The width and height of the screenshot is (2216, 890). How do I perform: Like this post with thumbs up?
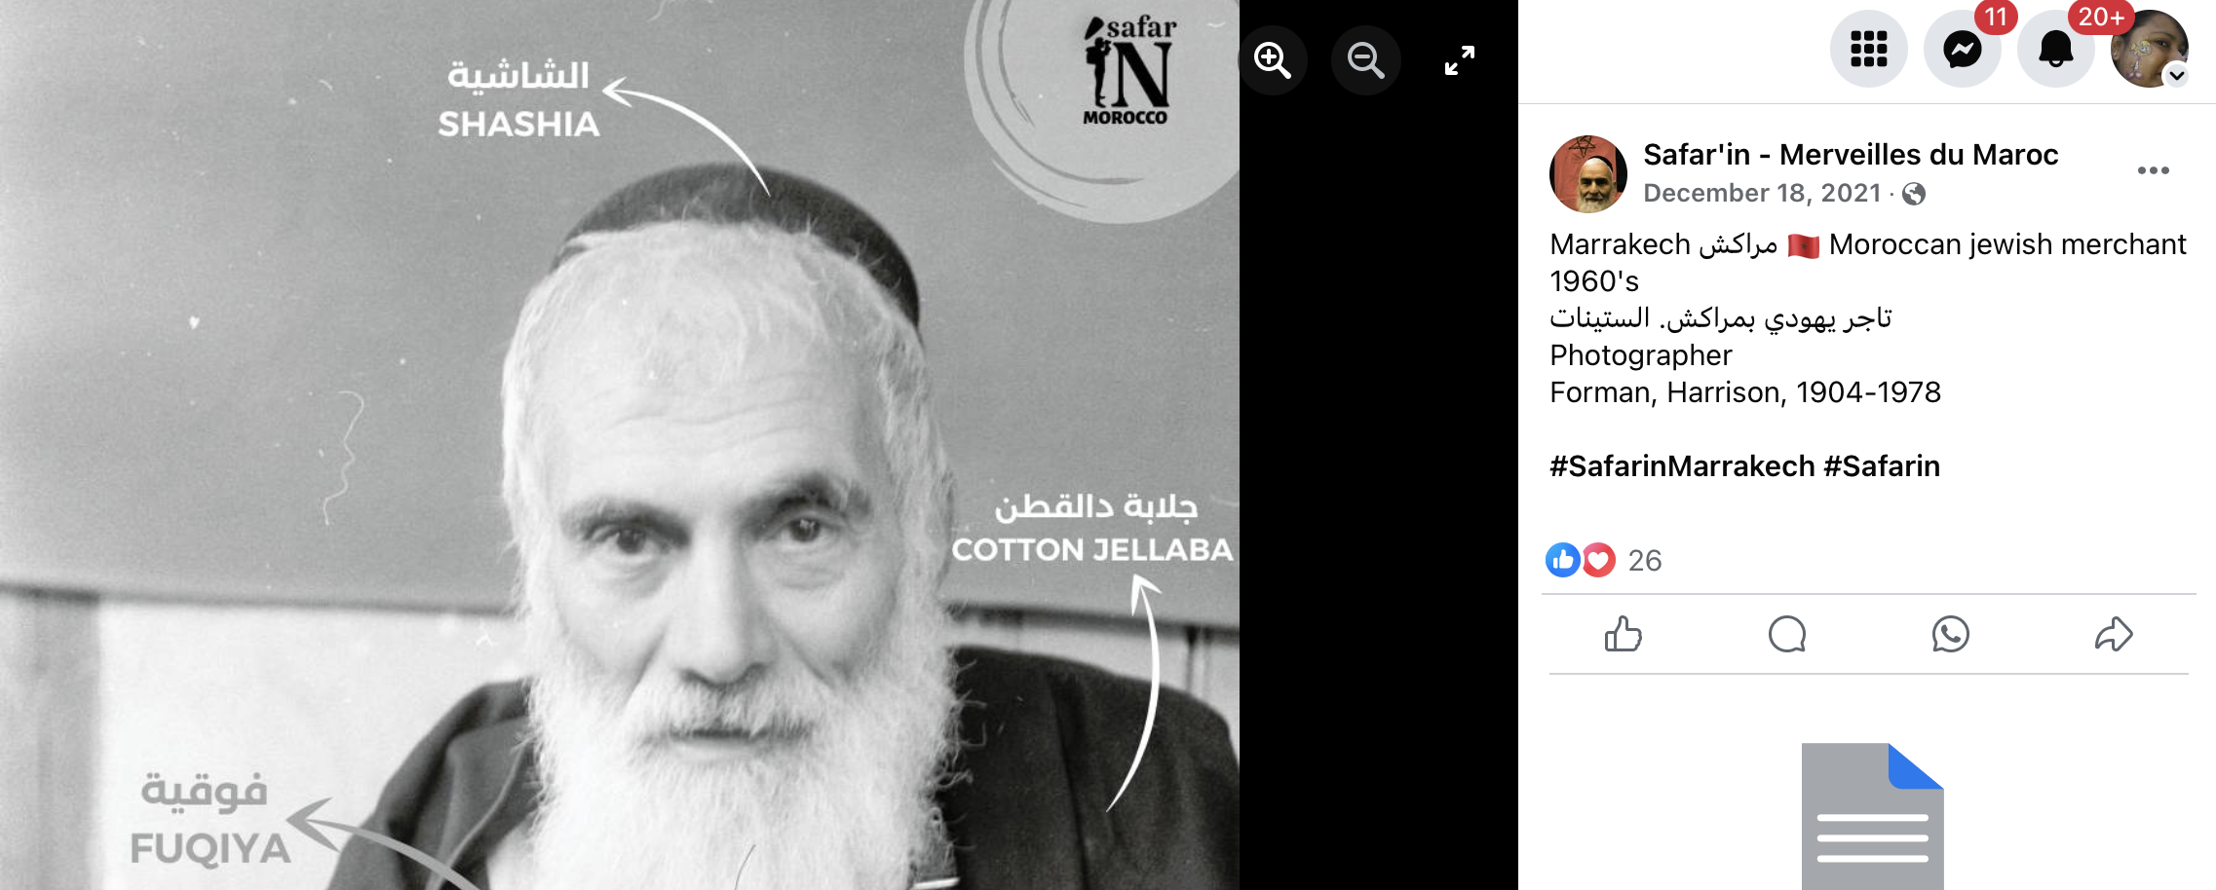pyautogui.click(x=1624, y=634)
